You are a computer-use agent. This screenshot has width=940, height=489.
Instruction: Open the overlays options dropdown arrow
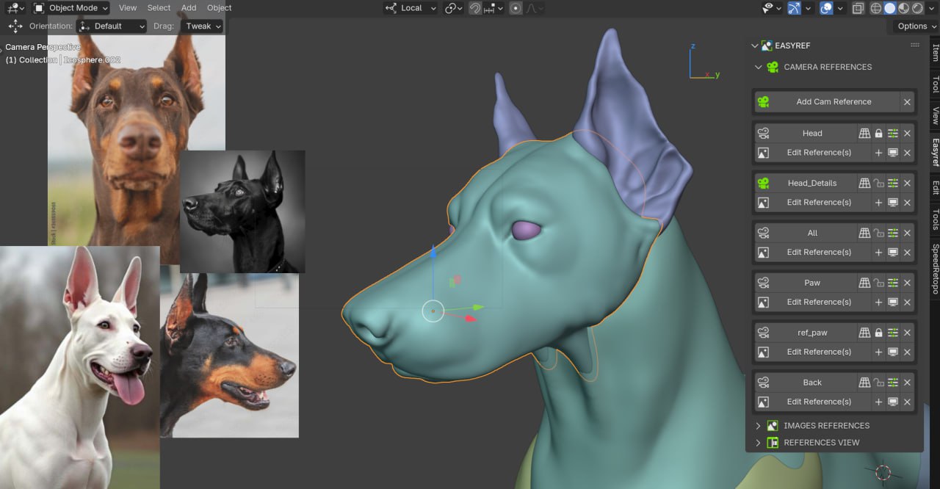coord(840,8)
